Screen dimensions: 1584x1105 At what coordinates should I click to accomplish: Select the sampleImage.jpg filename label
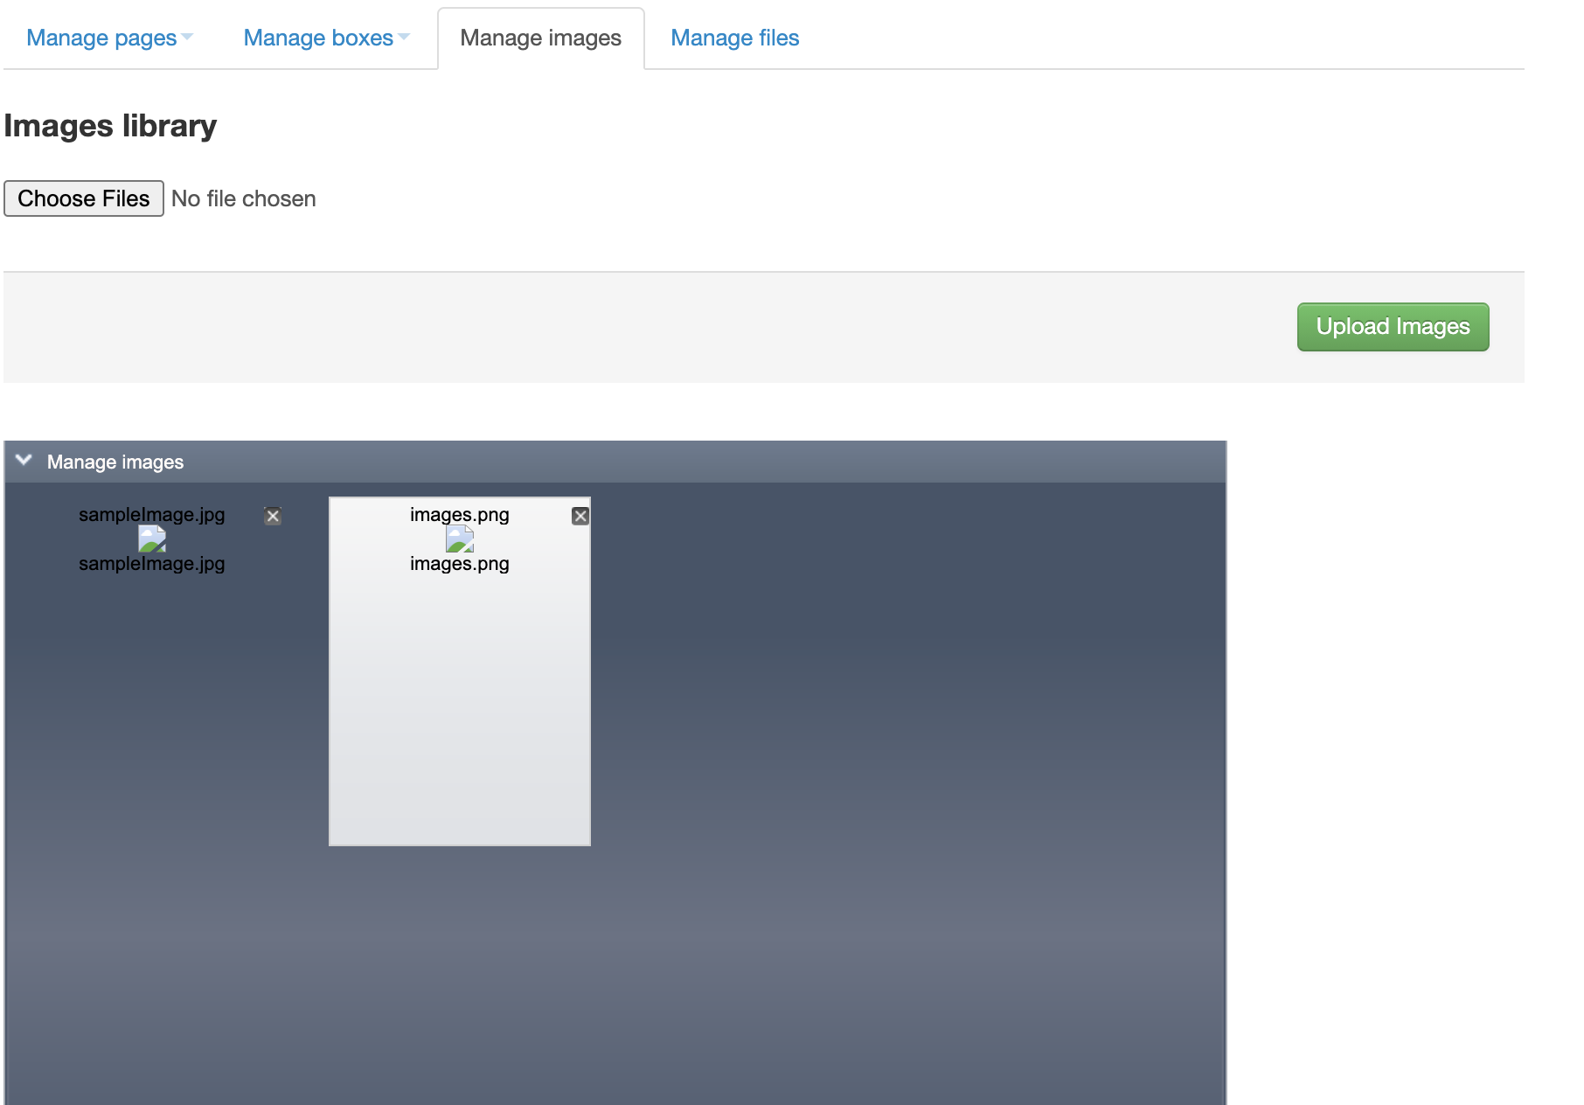[151, 515]
